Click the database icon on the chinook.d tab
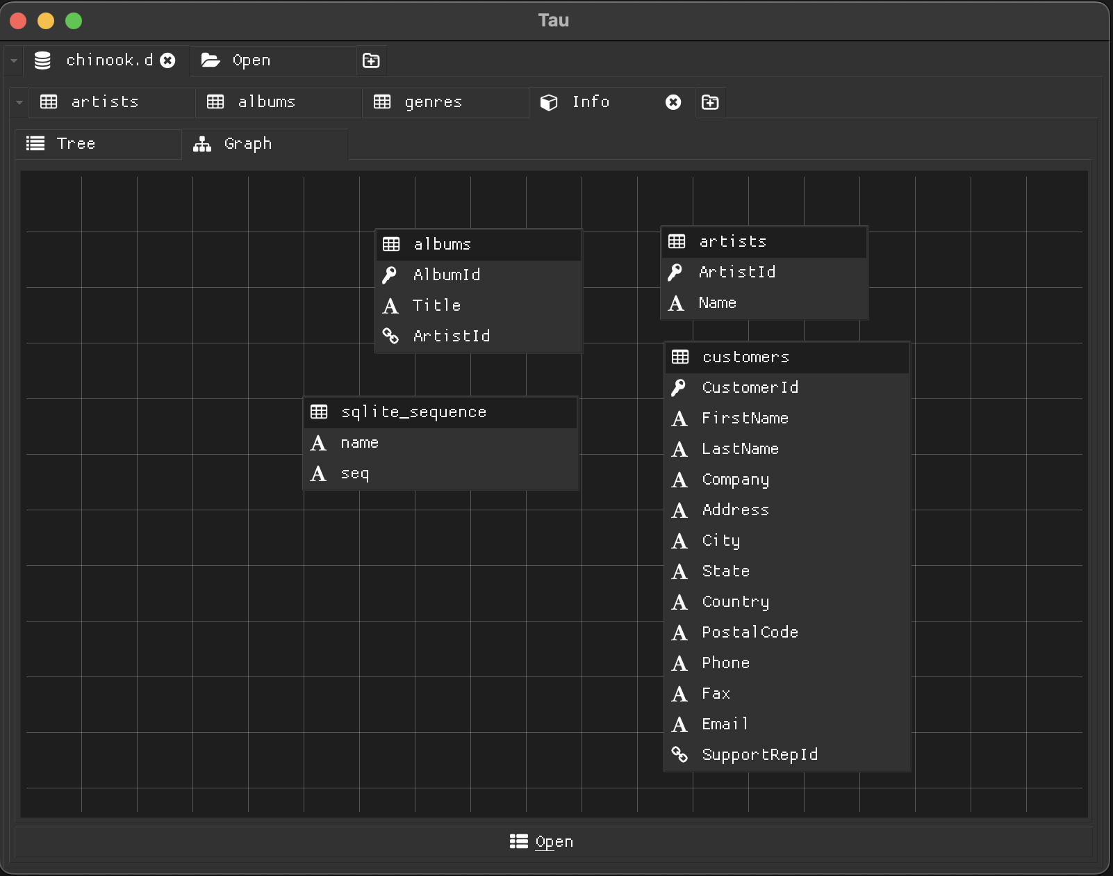 point(42,60)
